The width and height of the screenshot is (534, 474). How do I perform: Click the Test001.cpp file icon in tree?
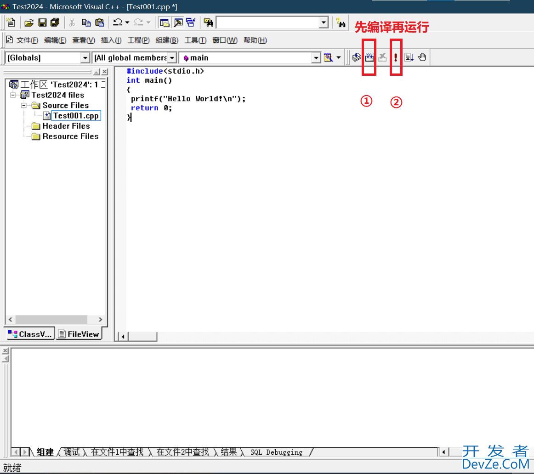(x=47, y=116)
